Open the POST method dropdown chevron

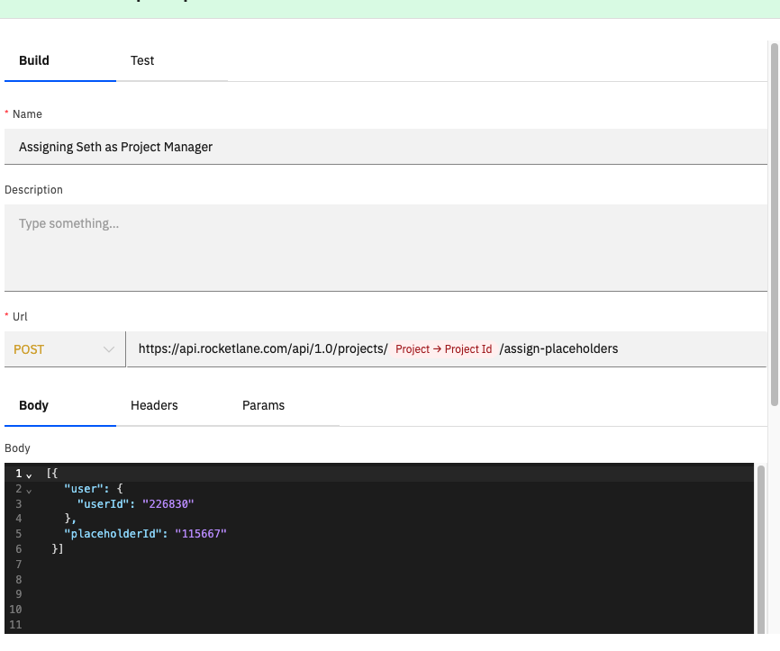tap(108, 349)
